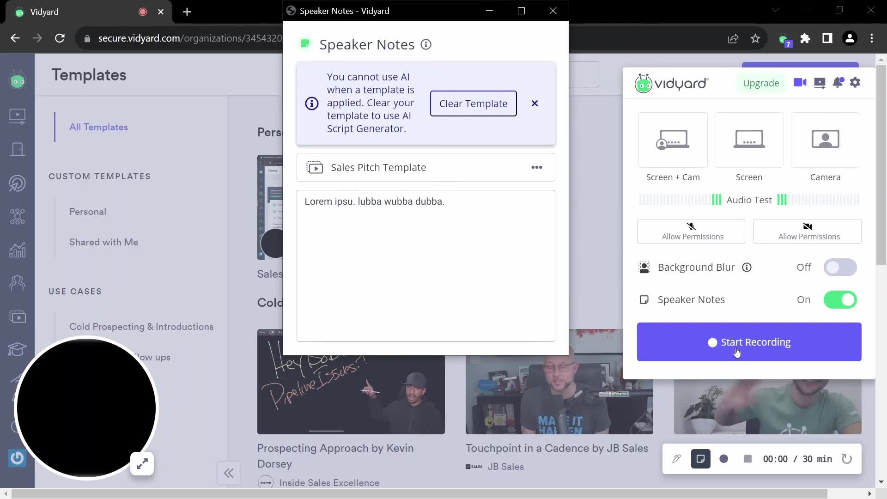Expand the Cold Prospecting & Introductions section
The image size is (887, 499).
pos(141,327)
